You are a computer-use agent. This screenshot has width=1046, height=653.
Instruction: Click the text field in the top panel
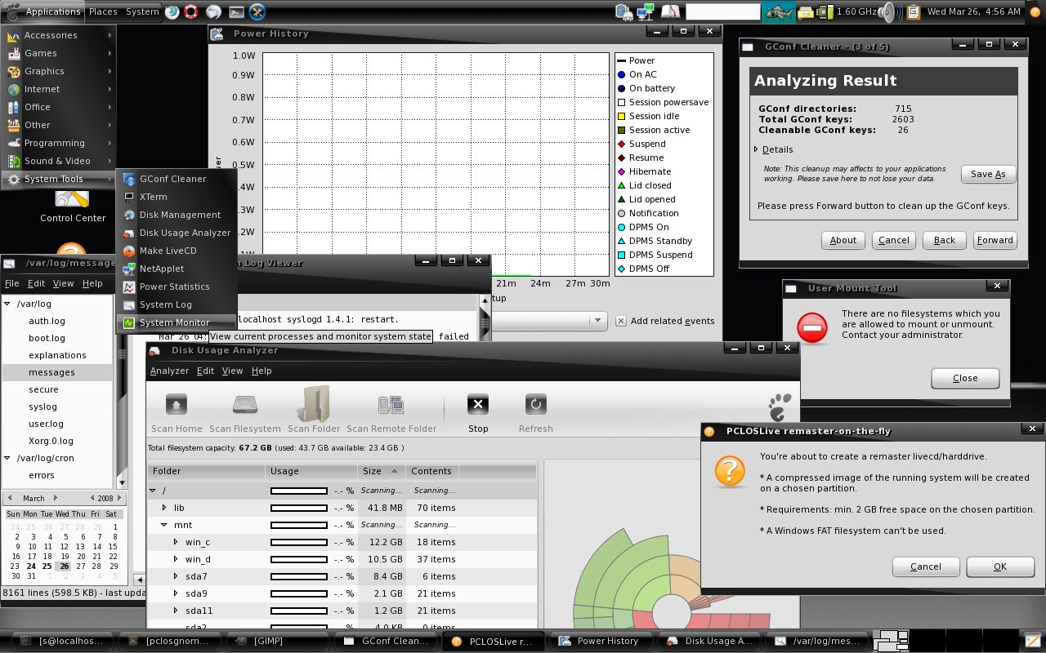[x=723, y=11]
